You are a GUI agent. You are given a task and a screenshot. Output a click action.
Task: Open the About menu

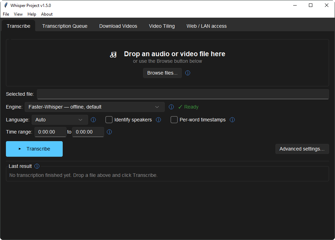(x=47, y=14)
